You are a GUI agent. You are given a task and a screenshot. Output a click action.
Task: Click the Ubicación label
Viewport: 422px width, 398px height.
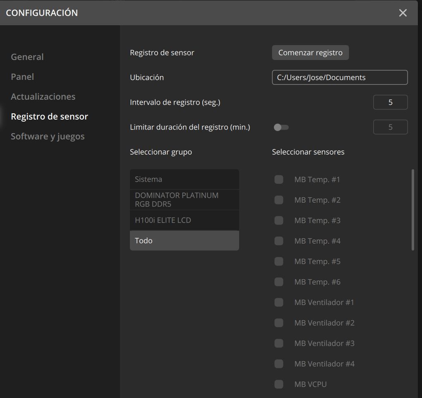coord(147,77)
